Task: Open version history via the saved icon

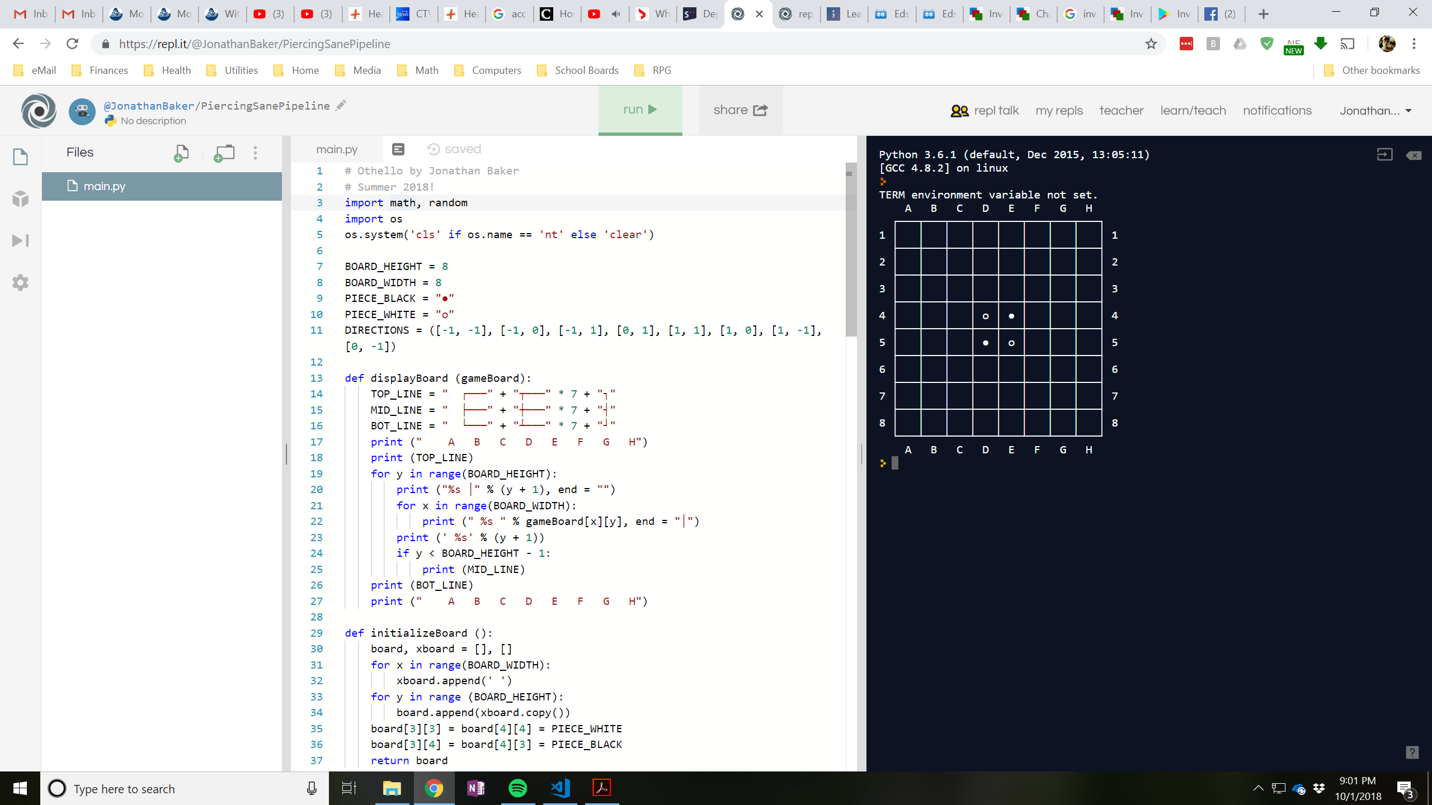Action: click(x=432, y=149)
